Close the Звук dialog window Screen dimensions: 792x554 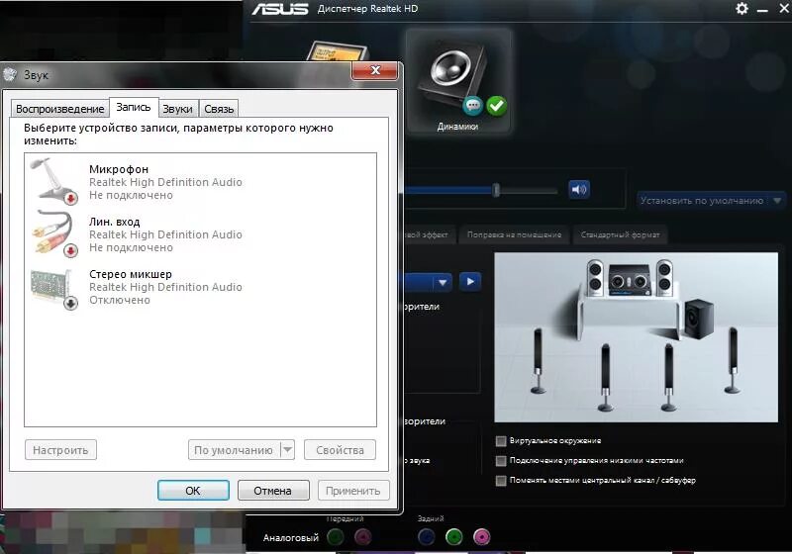click(375, 70)
